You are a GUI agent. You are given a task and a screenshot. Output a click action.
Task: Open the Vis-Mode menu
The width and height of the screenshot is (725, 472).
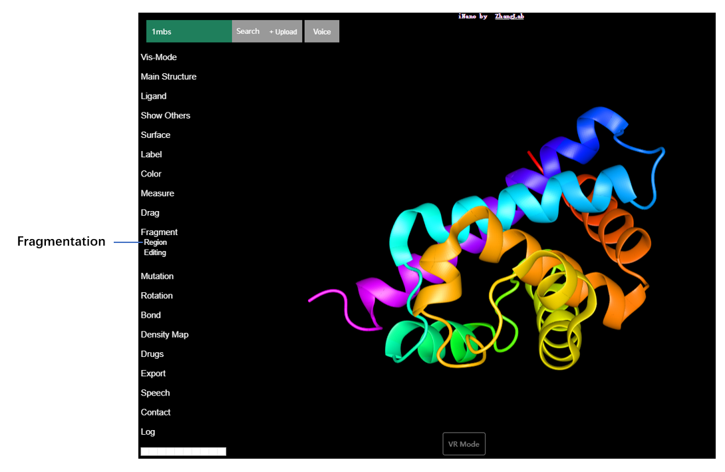pyautogui.click(x=159, y=57)
